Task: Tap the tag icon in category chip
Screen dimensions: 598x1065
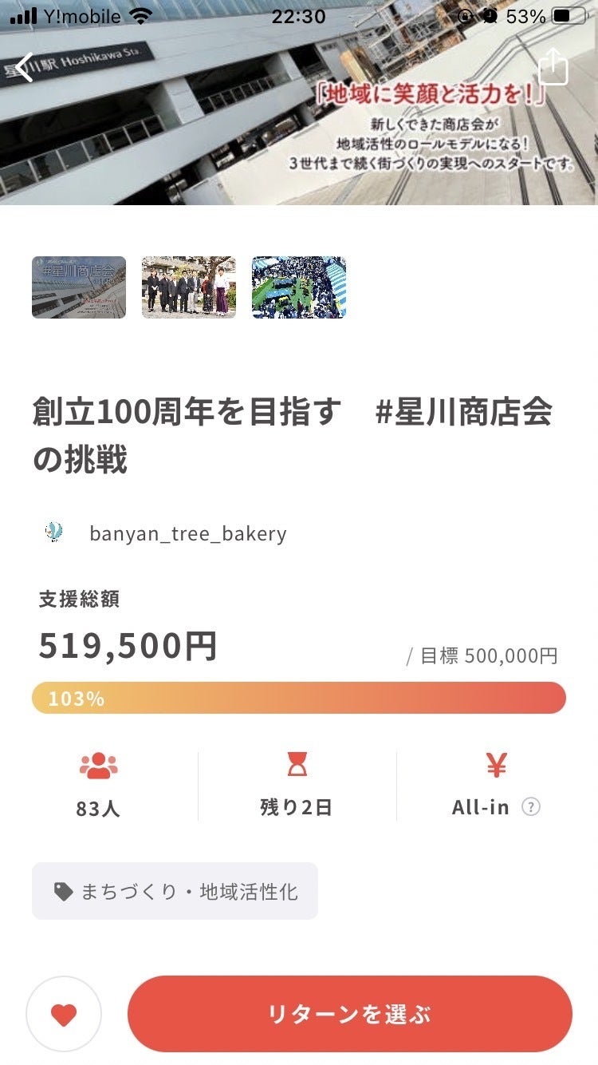Action: pyautogui.click(x=64, y=891)
